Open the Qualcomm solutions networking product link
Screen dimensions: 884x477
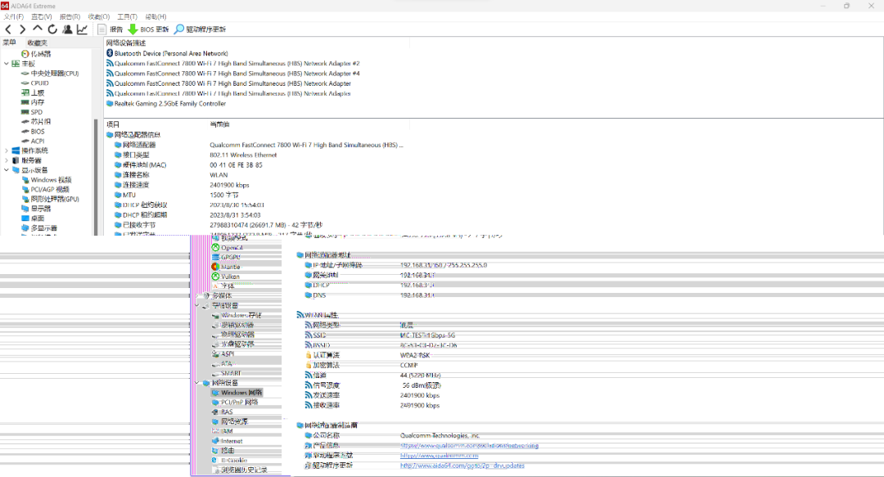pyautogui.click(x=469, y=445)
